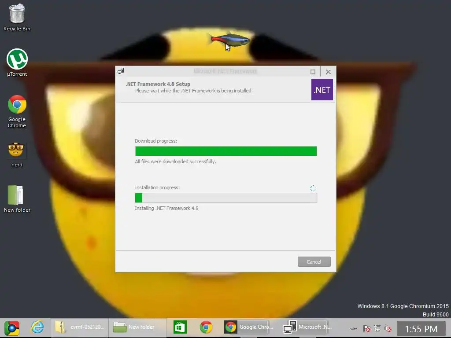Click the 'Installation progress:' label

click(157, 187)
